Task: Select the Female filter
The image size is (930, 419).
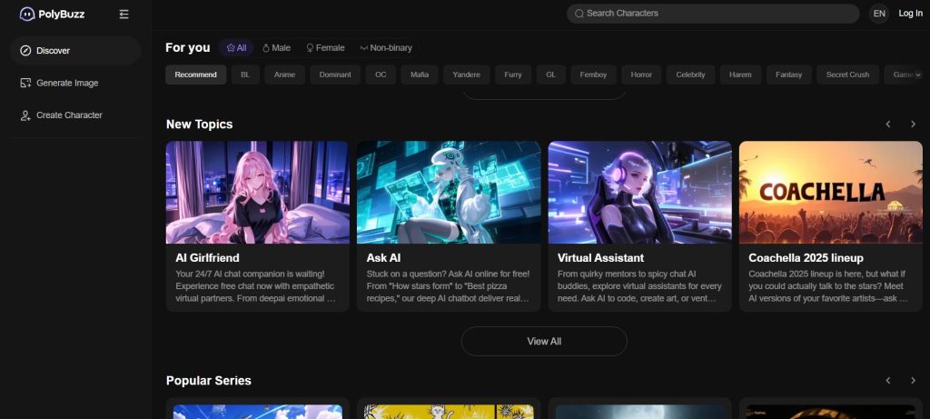Action: click(x=325, y=48)
